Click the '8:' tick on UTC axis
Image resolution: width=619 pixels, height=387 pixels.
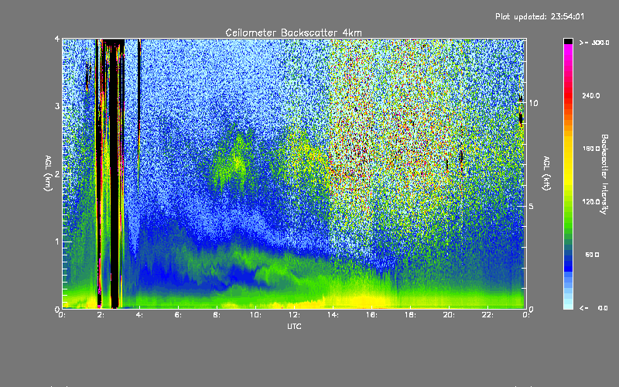pos(217,315)
